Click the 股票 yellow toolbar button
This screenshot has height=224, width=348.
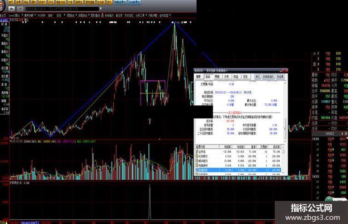19,2
